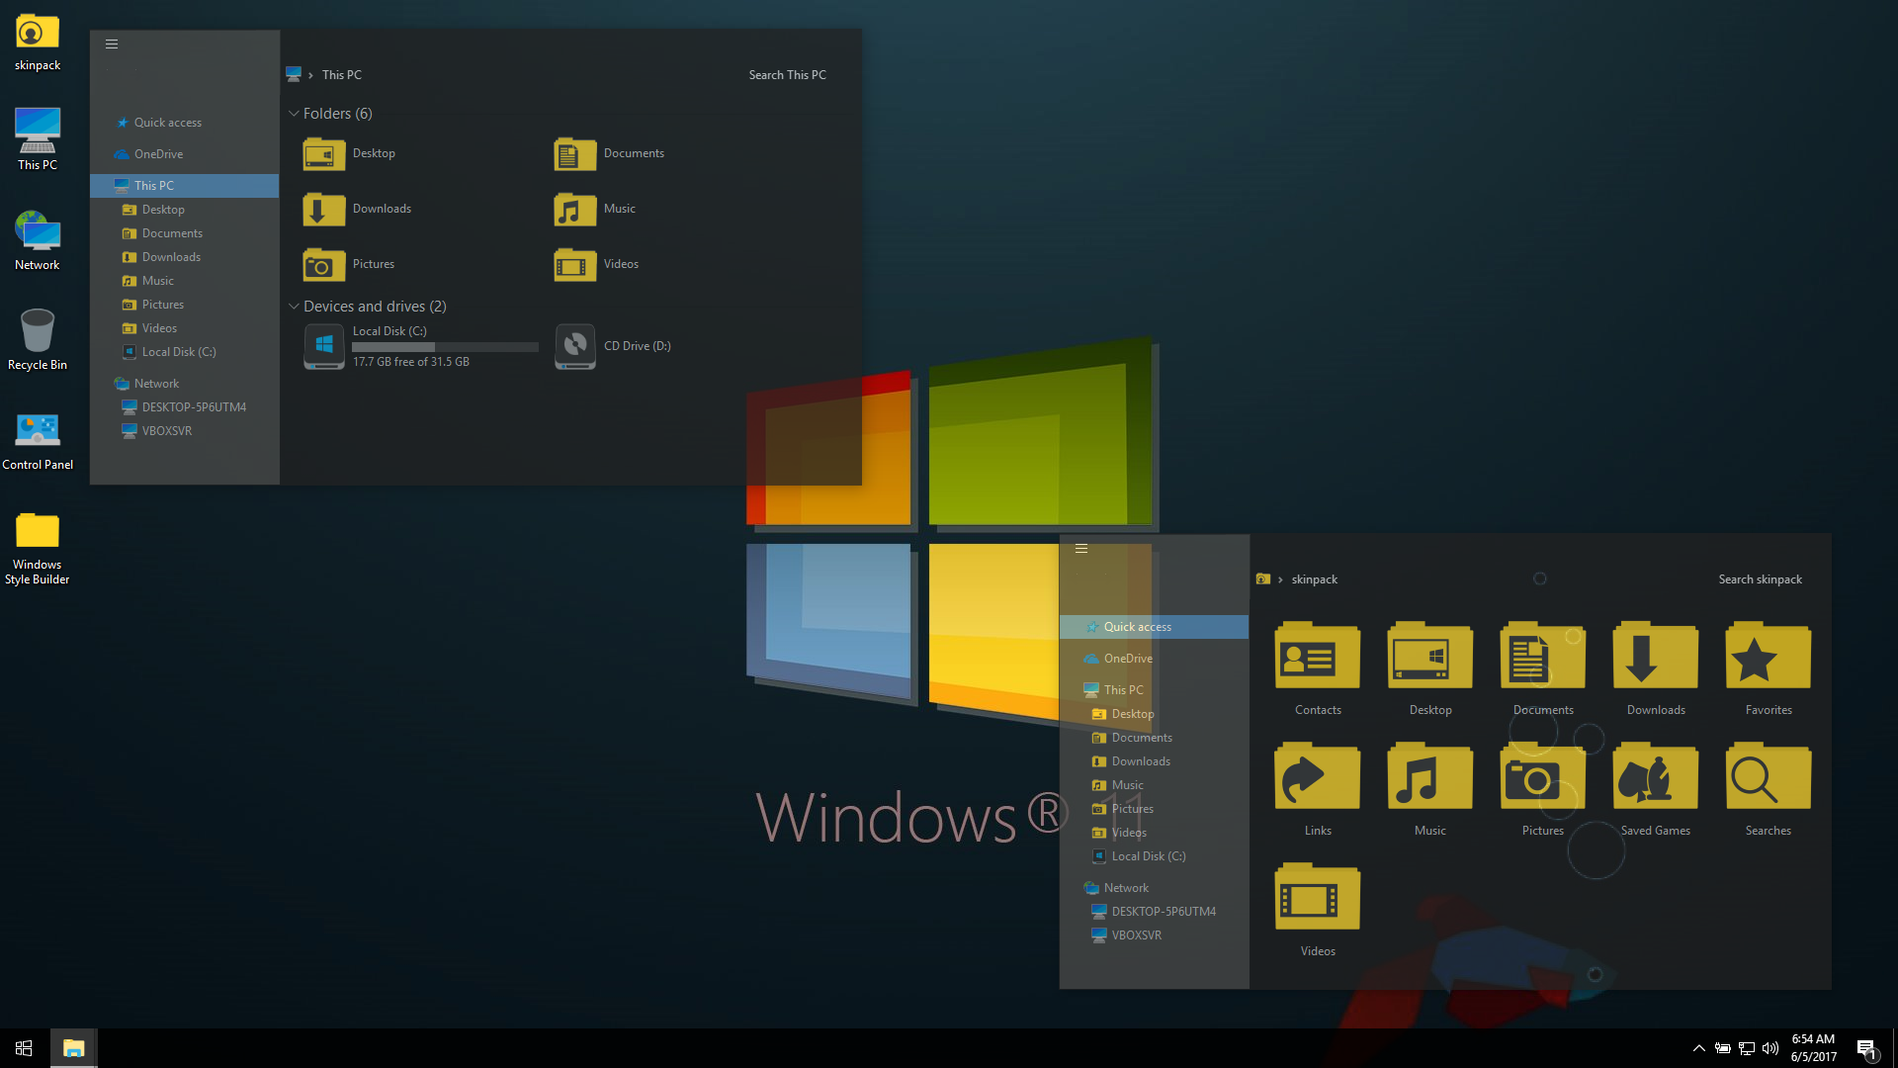Click the VBOXSVR network item
The image size is (1898, 1068).
[x=167, y=430]
